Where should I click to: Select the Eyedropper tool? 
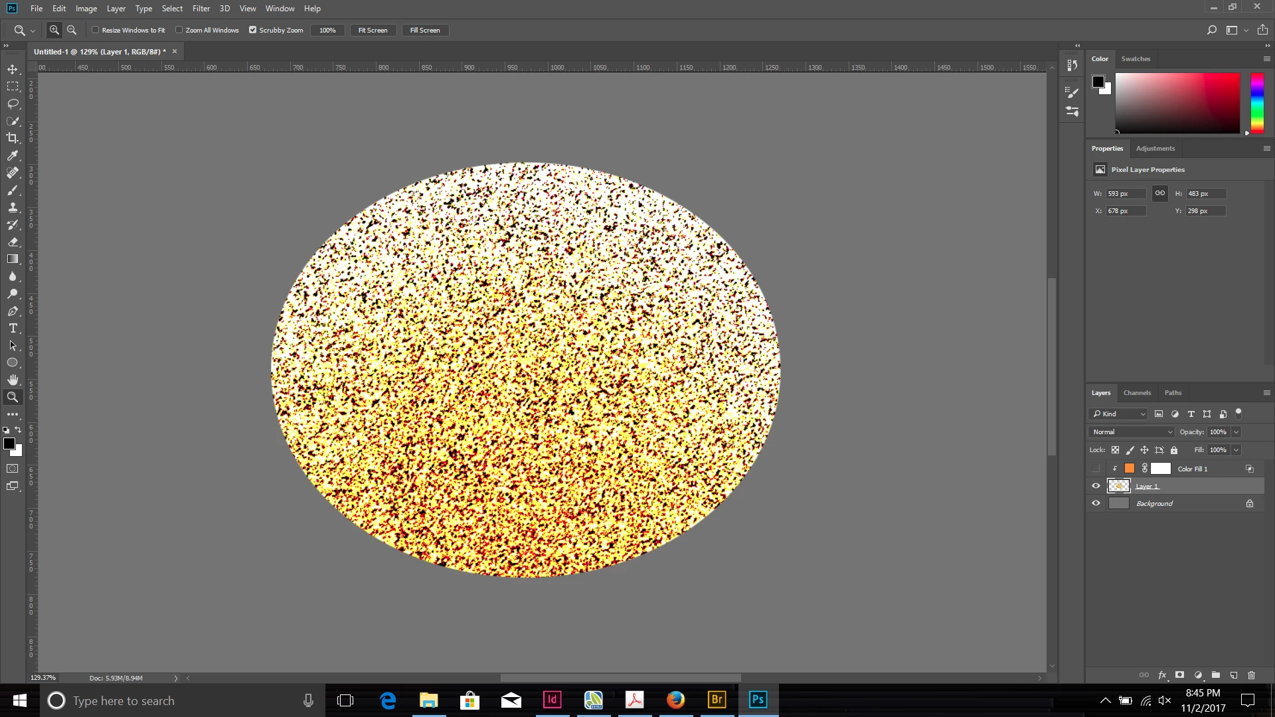[x=13, y=155]
